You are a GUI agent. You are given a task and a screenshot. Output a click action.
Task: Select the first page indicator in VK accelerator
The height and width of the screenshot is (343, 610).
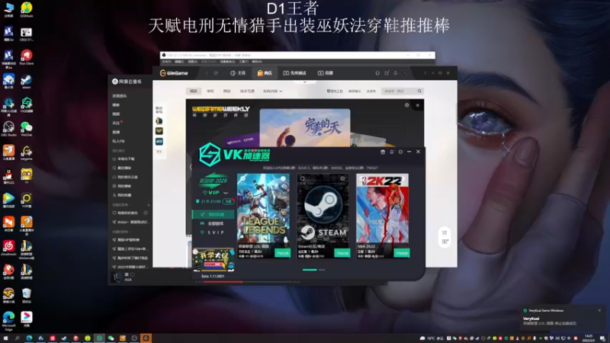(310, 270)
